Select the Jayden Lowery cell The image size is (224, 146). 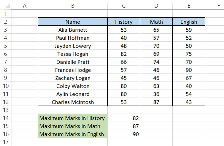pyautogui.click(x=73, y=46)
